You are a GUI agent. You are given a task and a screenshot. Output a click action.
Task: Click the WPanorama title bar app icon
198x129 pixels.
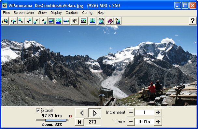[5, 5]
